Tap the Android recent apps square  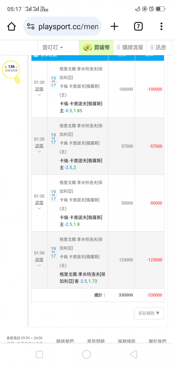click(x=39, y=354)
